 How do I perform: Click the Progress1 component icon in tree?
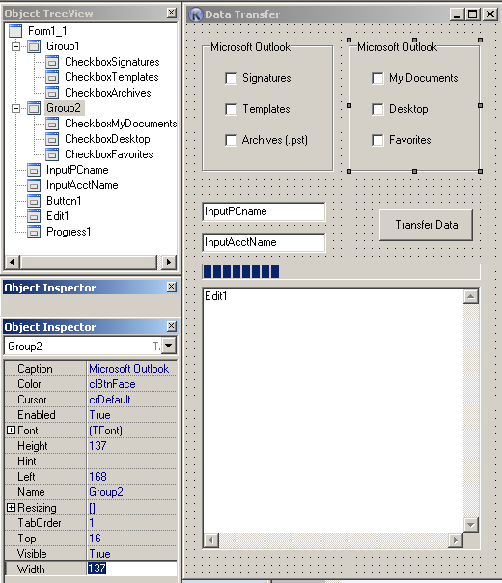(x=34, y=232)
